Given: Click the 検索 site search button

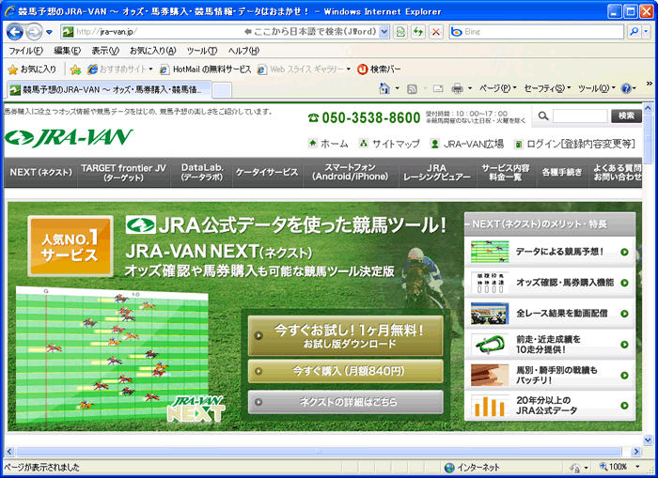Looking at the screenshot, I should pyautogui.click(x=626, y=116).
